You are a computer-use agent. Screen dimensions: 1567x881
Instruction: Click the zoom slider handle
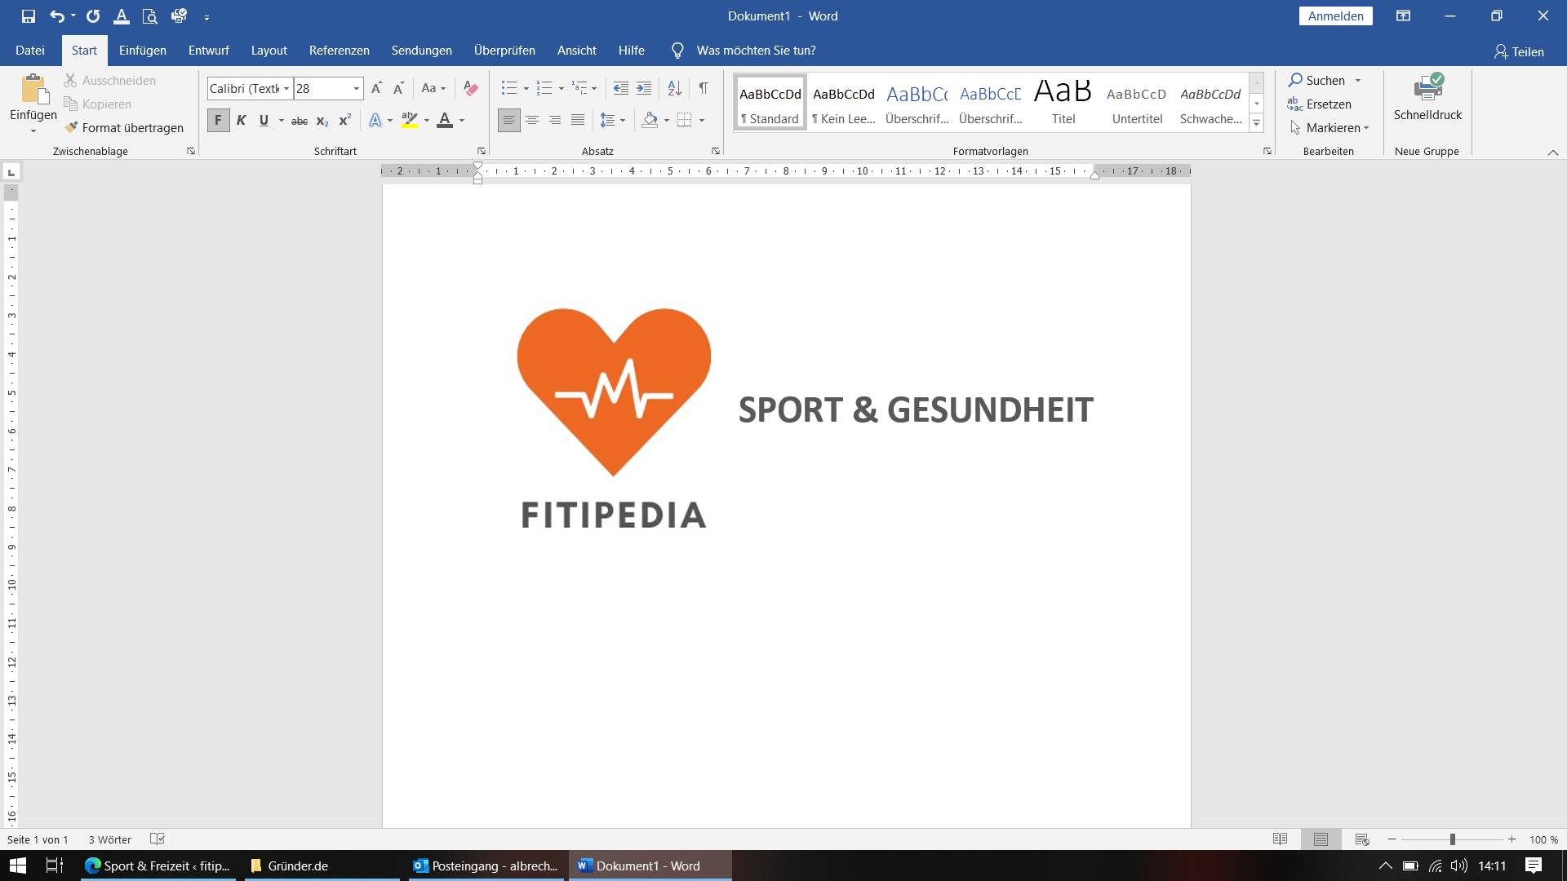coord(1453,839)
